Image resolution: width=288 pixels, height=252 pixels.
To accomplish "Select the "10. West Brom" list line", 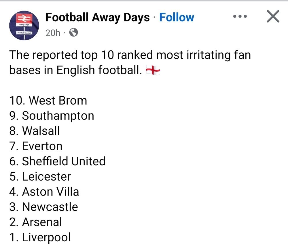I will (48, 101).
